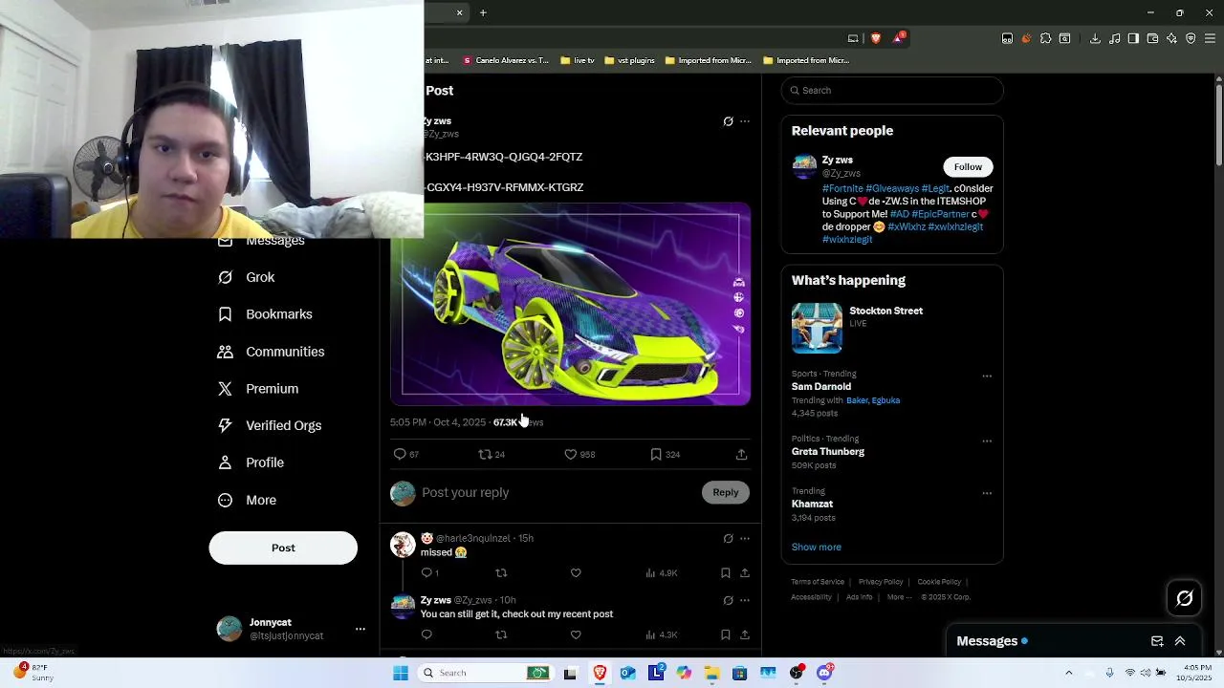Bookmark harle3nquinzel's comment

coord(726,573)
